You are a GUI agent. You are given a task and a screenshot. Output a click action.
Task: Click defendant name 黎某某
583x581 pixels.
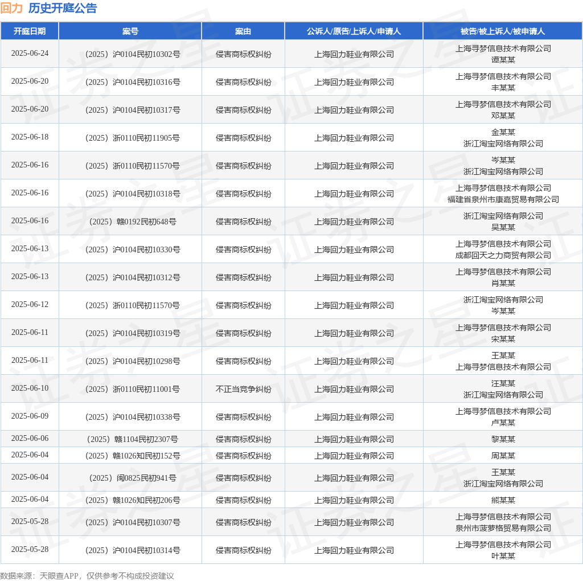click(503, 439)
